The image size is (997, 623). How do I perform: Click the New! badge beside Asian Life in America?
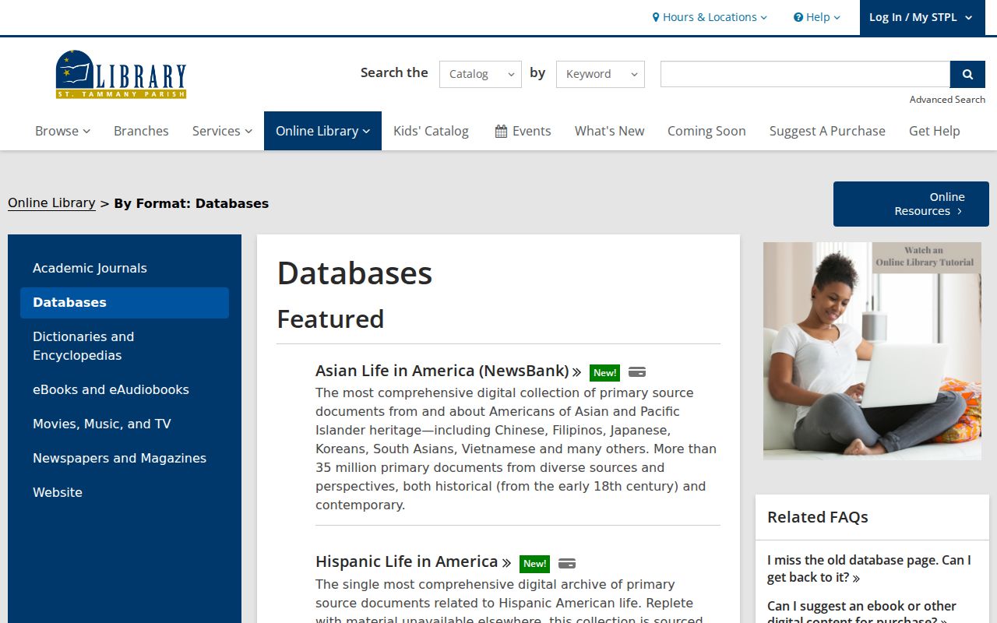coord(604,372)
